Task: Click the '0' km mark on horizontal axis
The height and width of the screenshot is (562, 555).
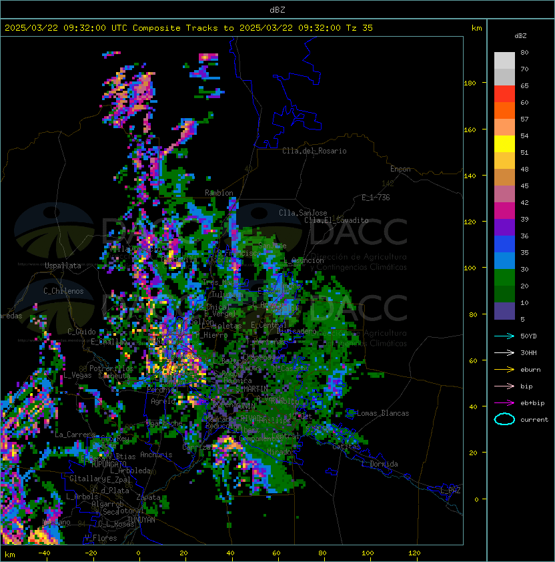Action: click(139, 553)
